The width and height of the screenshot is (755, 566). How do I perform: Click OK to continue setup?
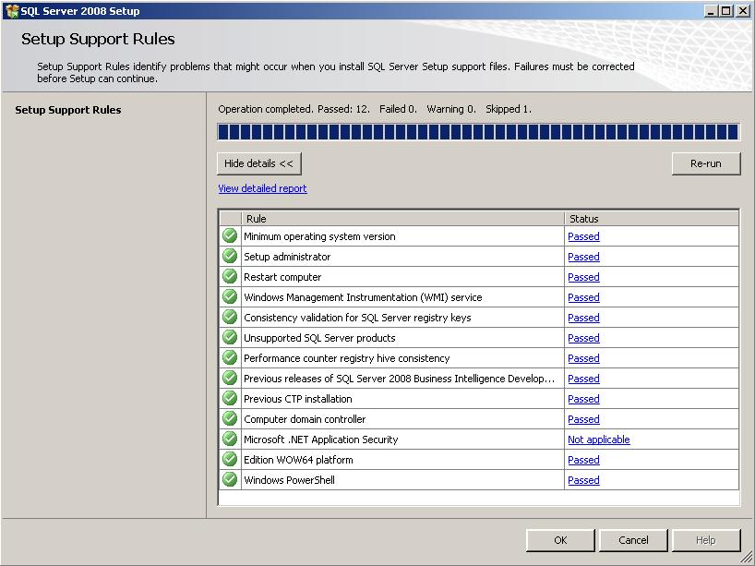click(560, 540)
